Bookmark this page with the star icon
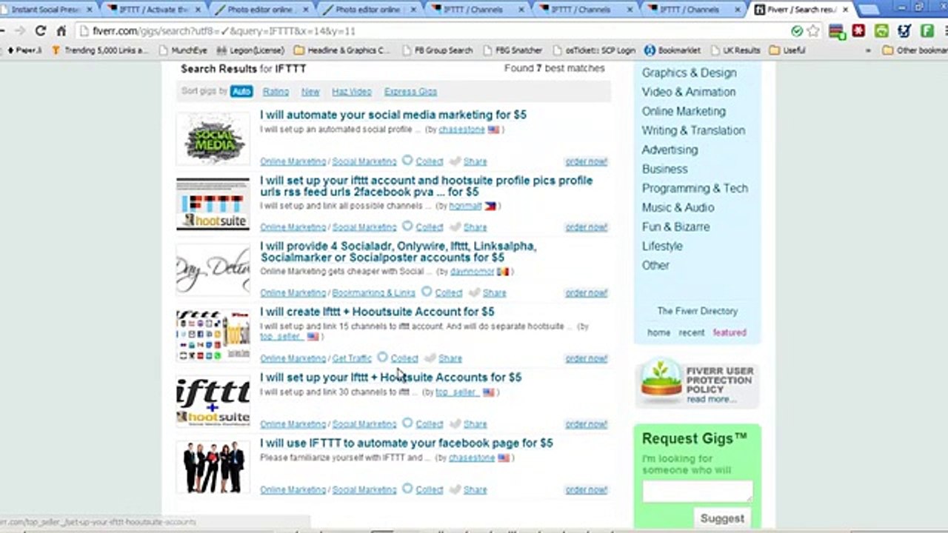948x533 pixels. coord(813,31)
